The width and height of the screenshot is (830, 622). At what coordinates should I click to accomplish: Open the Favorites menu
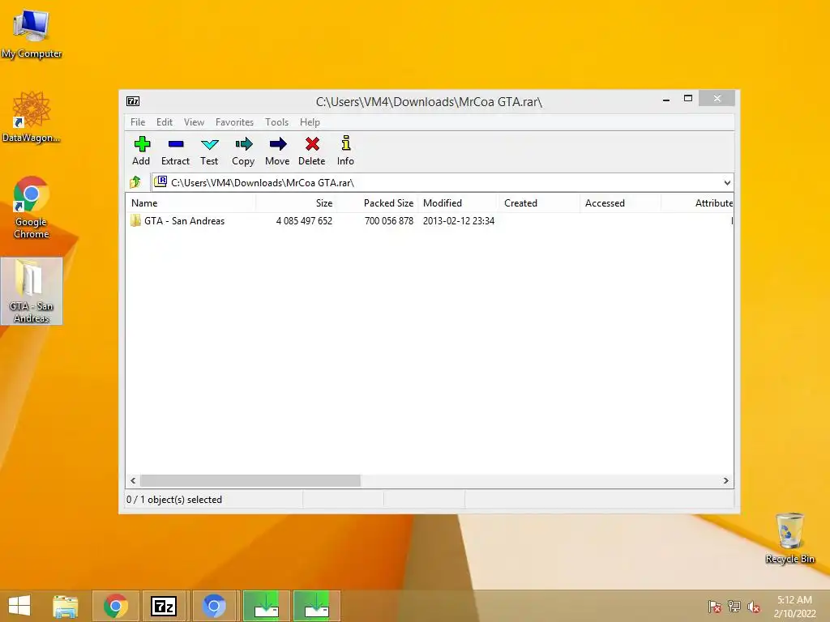(234, 122)
